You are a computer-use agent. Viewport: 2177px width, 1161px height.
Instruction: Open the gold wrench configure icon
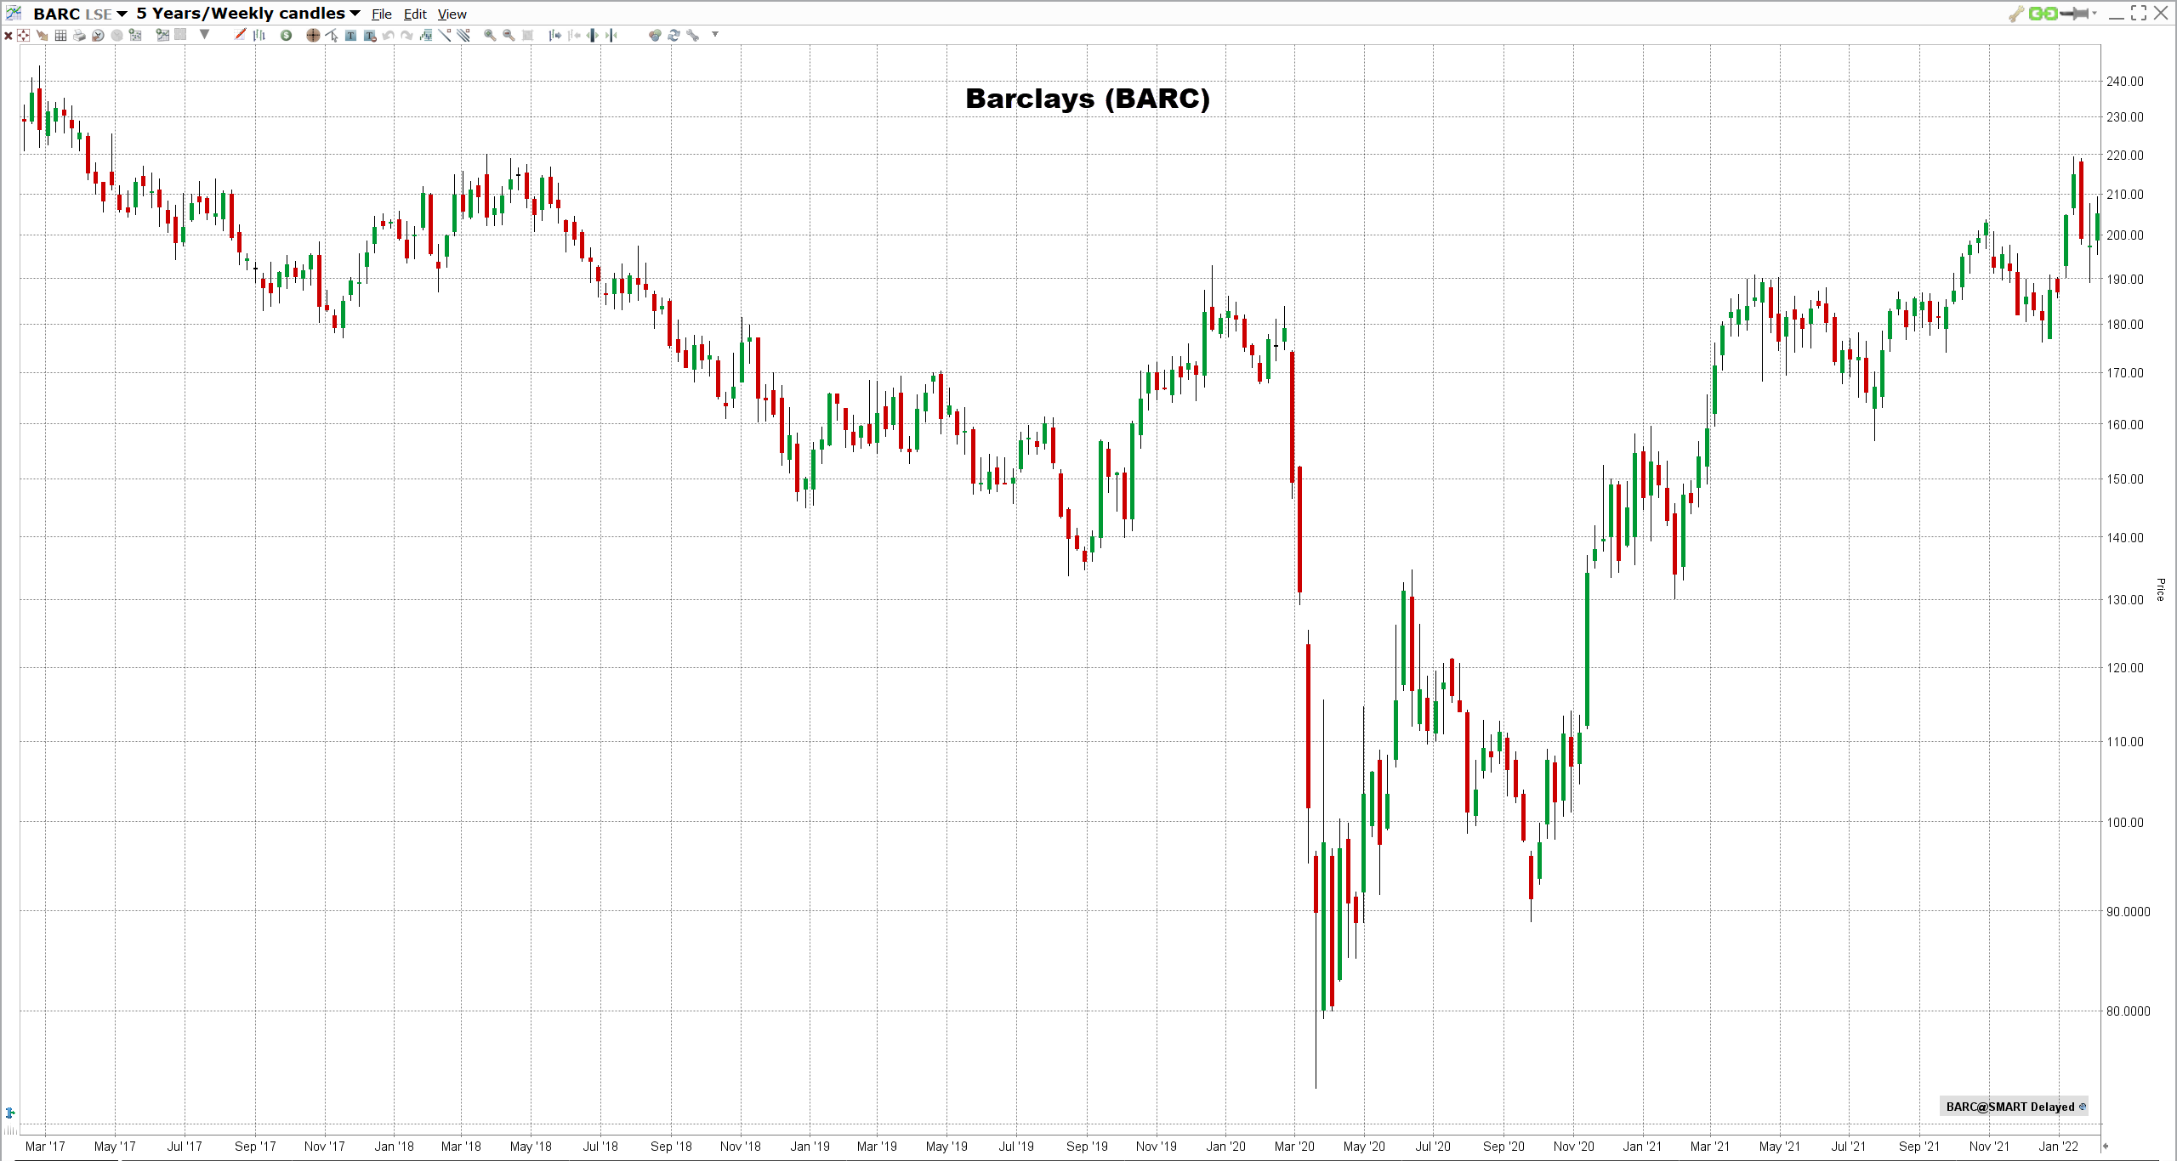[2016, 14]
